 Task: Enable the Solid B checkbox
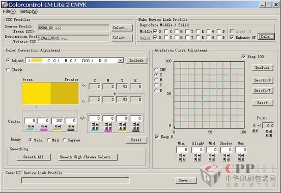pyautogui.click(x=219, y=38)
